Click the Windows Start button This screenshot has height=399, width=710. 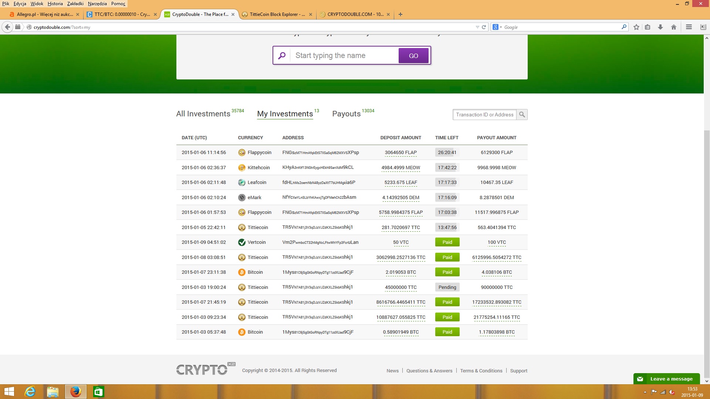point(9,392)
